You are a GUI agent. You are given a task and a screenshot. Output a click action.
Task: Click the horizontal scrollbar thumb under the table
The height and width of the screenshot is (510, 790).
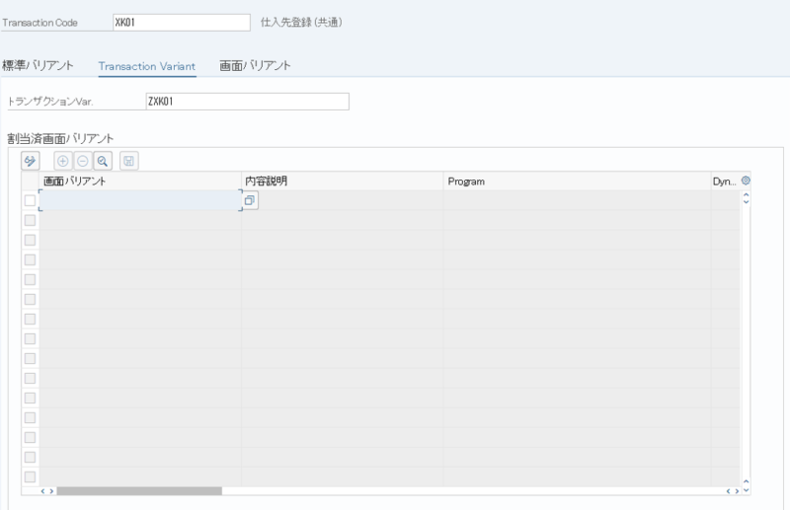[x=138, y=490]
